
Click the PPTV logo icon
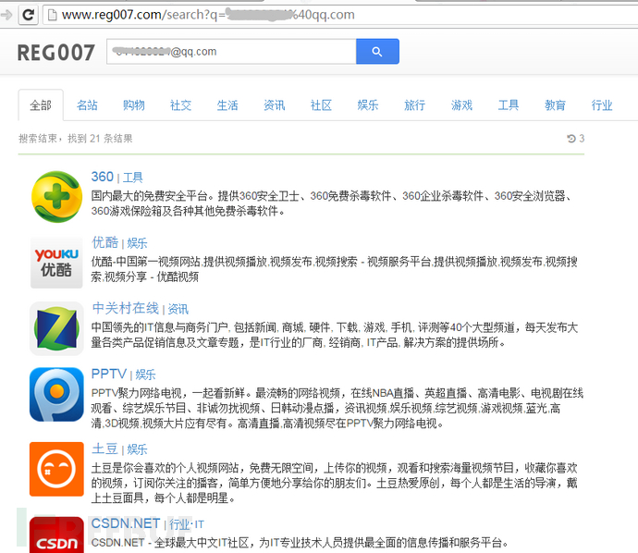[x=56, y=394]
